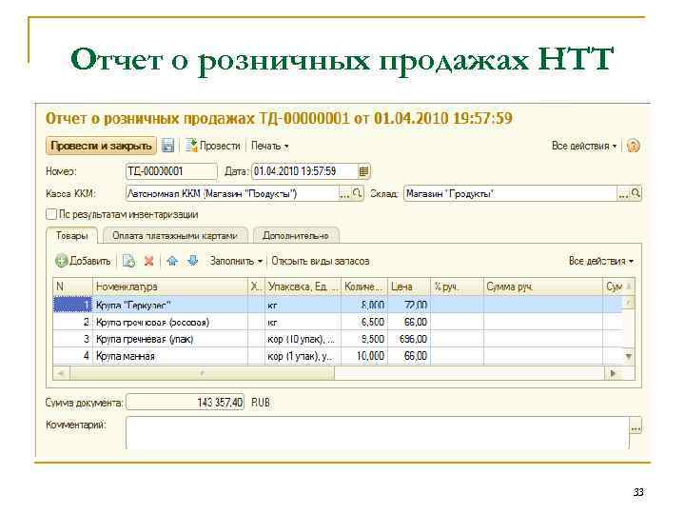
Task: Open the help question mark icon
Action: click(x=633, y=146)
